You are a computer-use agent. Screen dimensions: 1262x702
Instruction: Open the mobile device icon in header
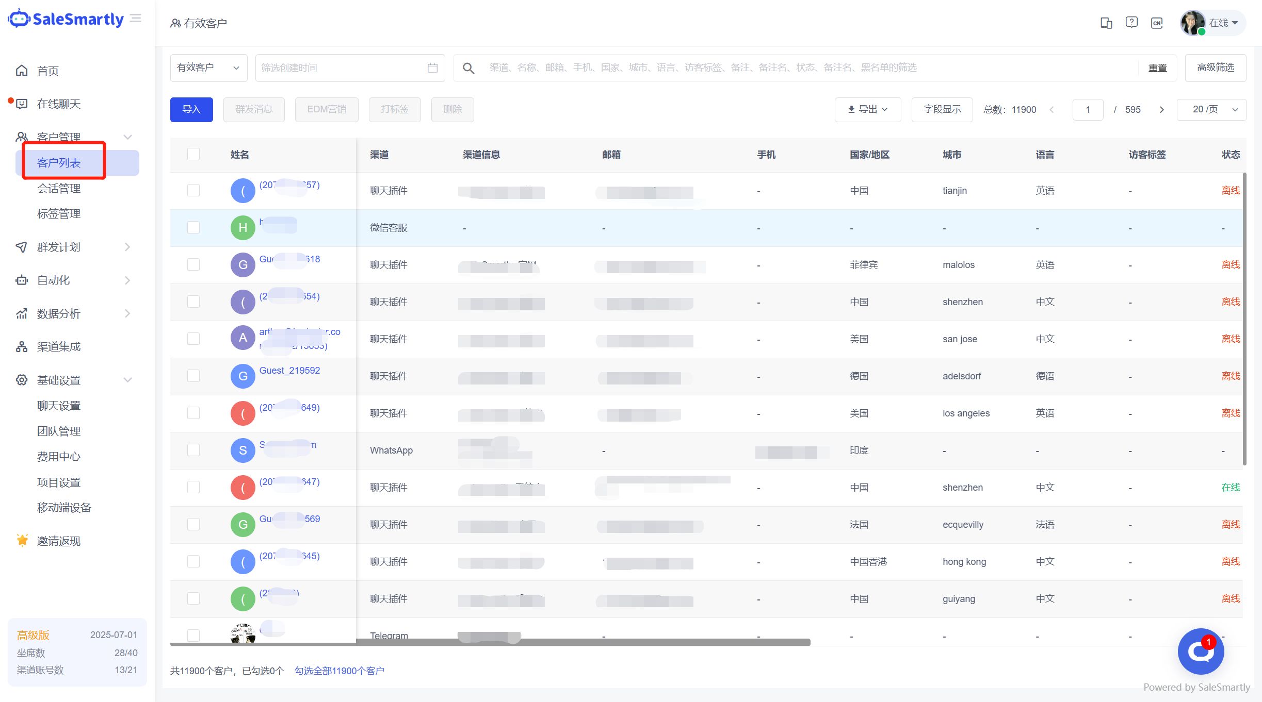pyautogui.click(x=1106, y=23)
